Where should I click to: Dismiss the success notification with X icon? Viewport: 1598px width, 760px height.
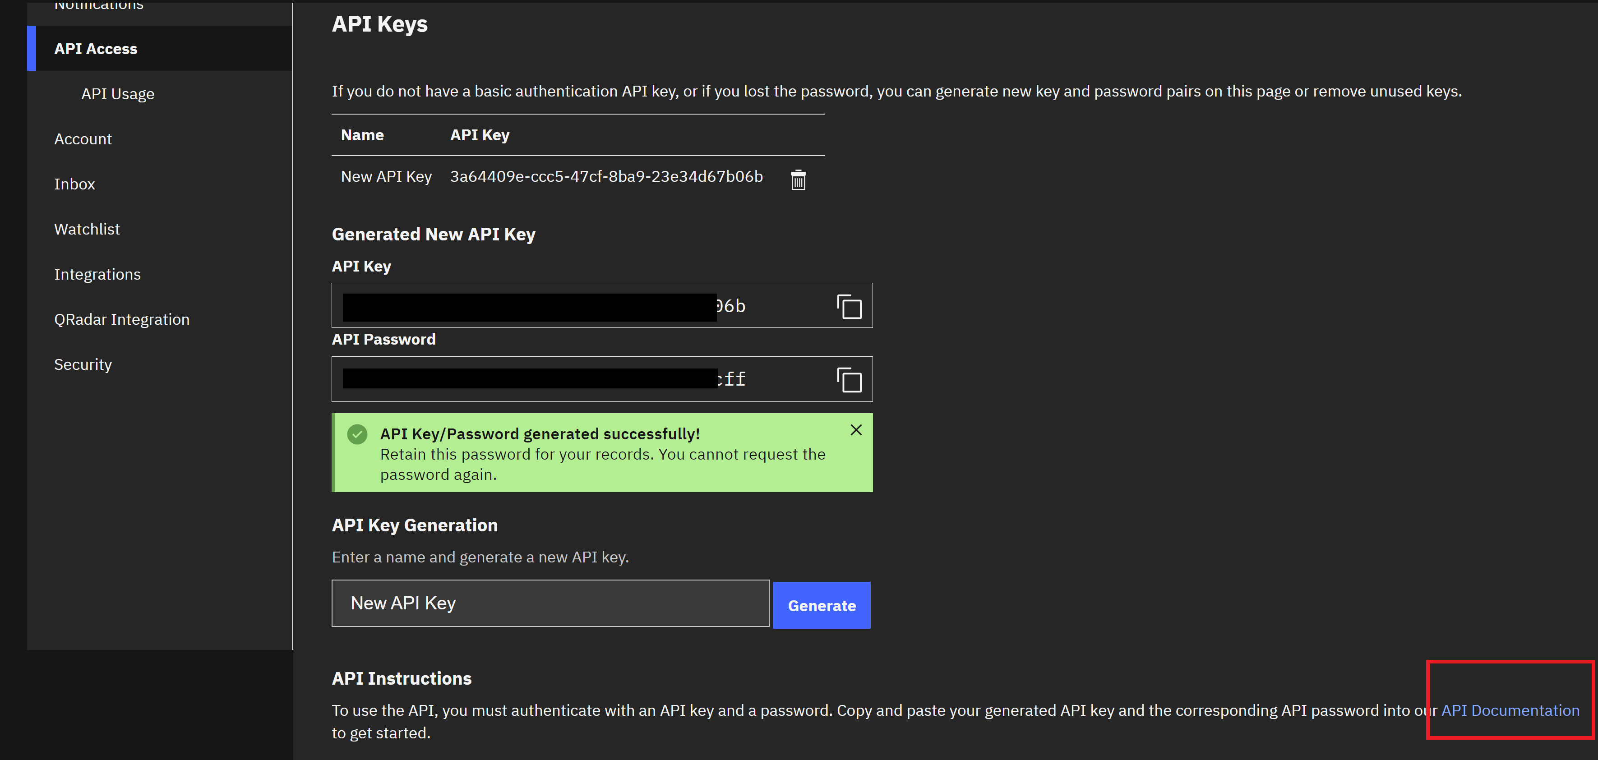pos(856,430)
